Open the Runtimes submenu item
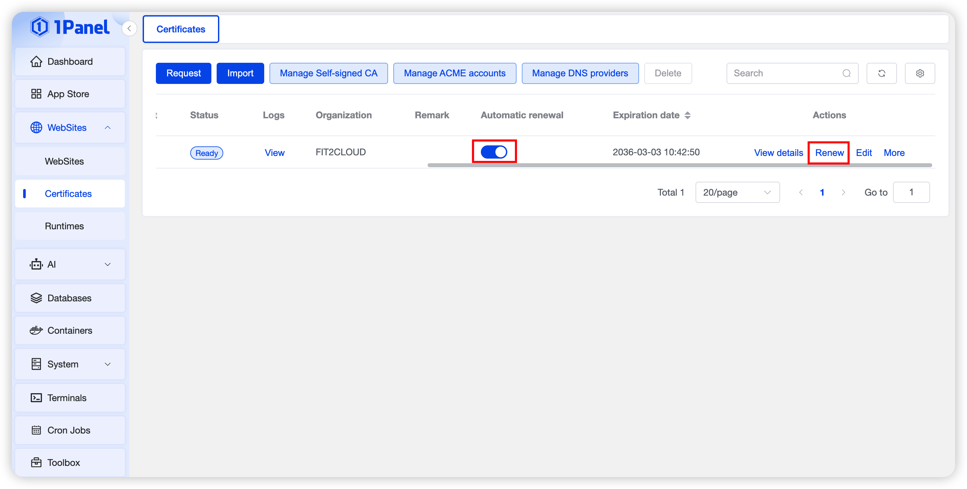Screen dimensions: 967x489 pos(64,226)
